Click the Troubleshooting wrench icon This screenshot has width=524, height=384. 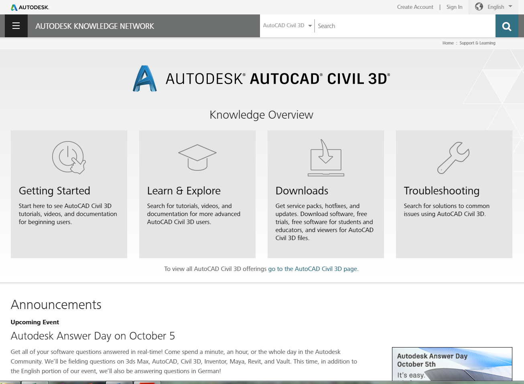453,158
